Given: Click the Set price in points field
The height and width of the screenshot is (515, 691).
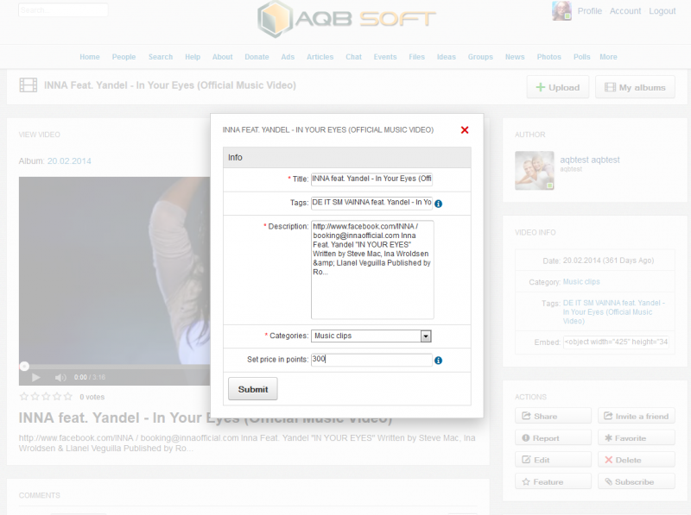Looking at the screenshot, I should (371, 360).
